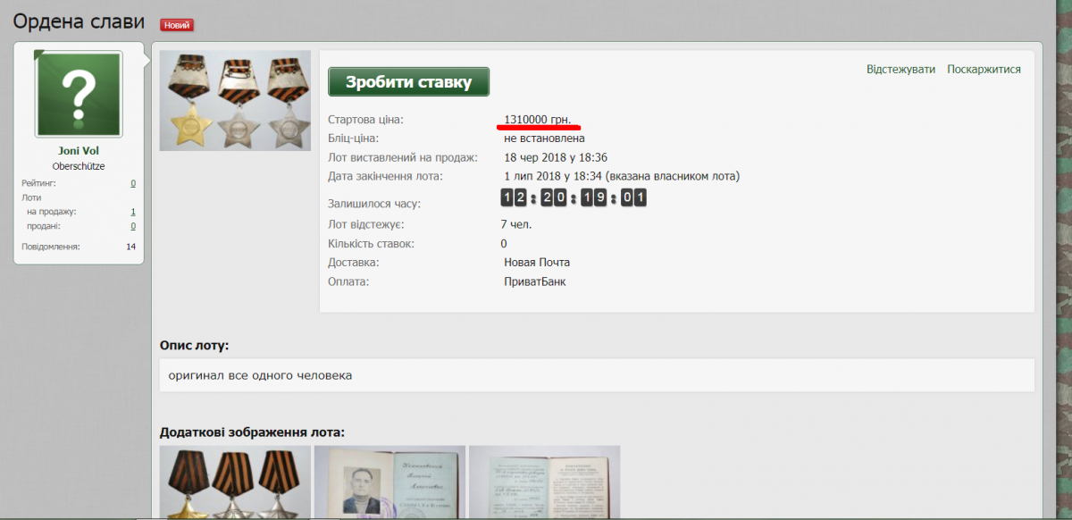This screenshot has height=520, width=1072.
Task: Open the Поскаржитися report link
Action: pos(984,70)
